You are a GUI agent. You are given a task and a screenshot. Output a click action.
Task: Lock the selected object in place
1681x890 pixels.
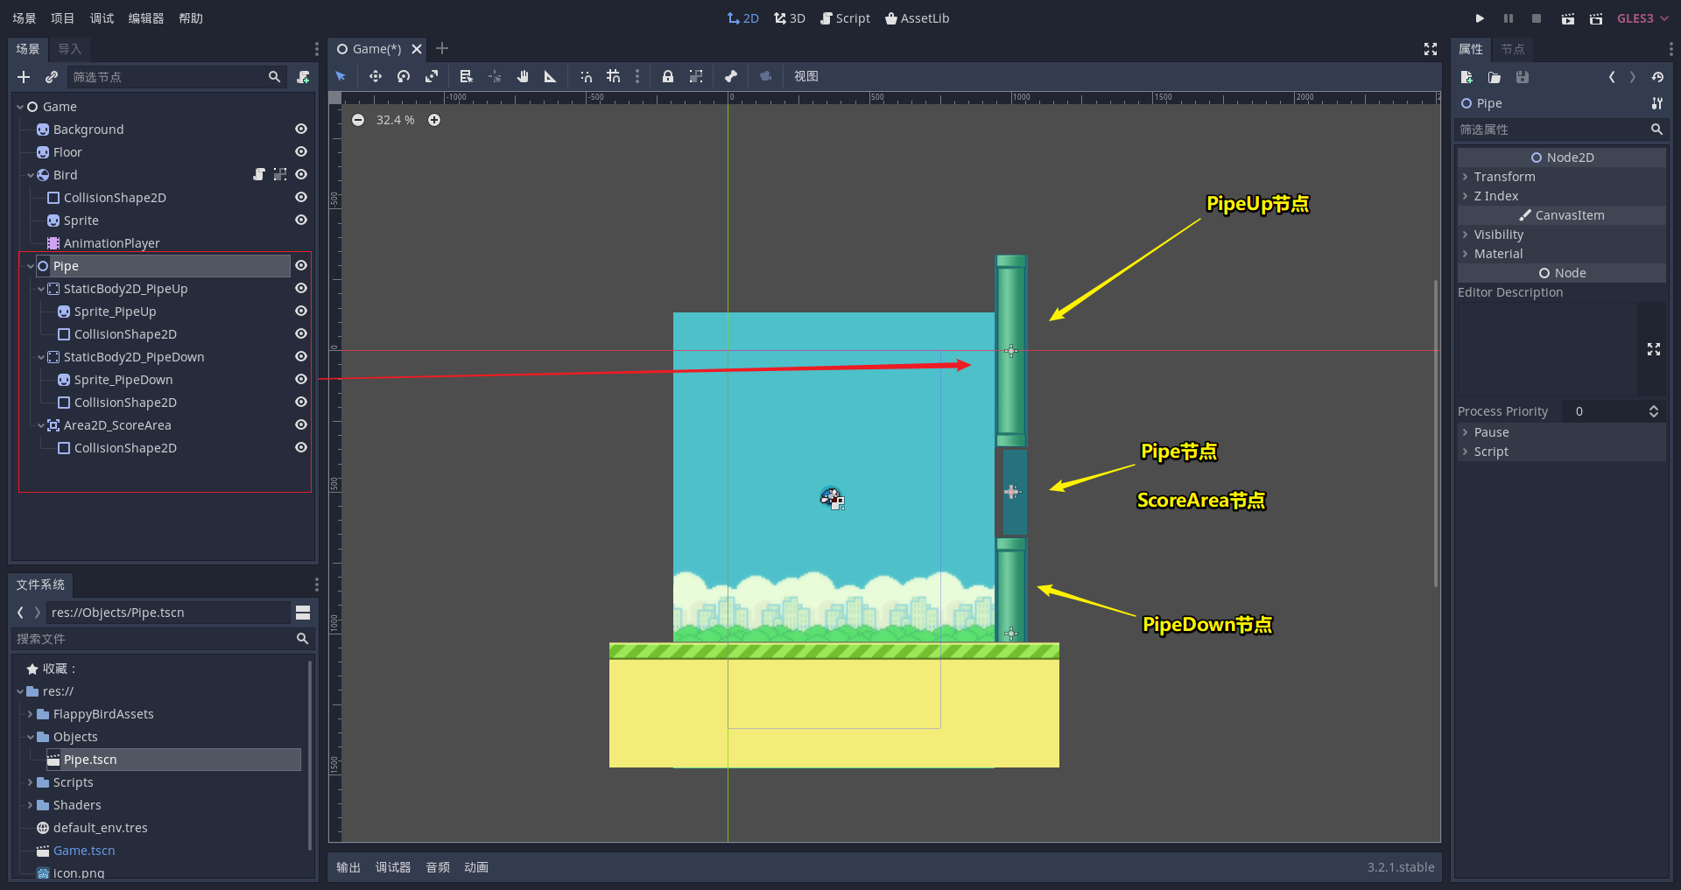[668, 77]
